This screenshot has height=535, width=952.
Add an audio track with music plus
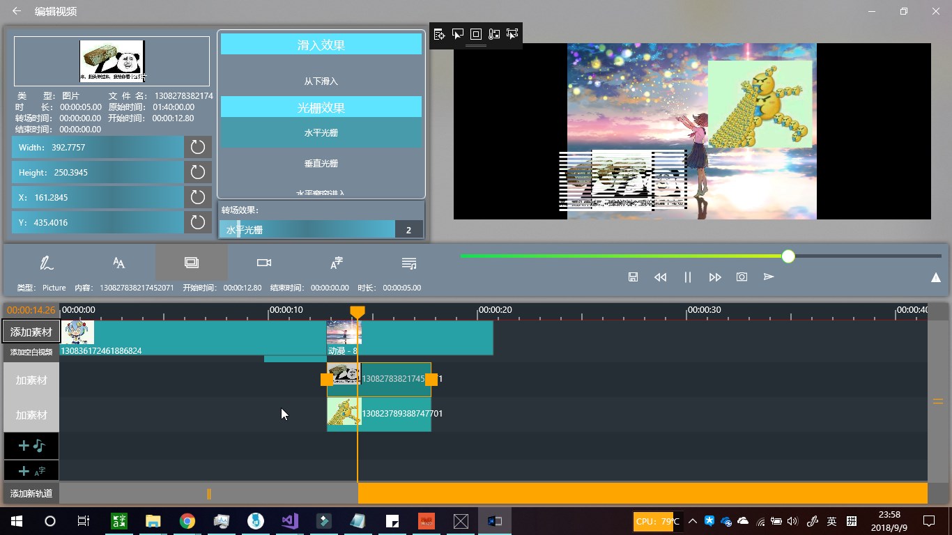[x=31, y=445]
